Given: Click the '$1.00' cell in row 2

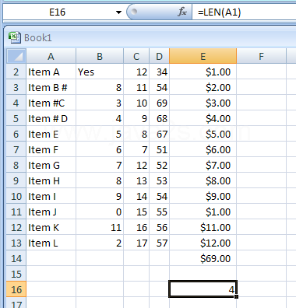Looking at the screenshot, I should click(x=203, y=72).
